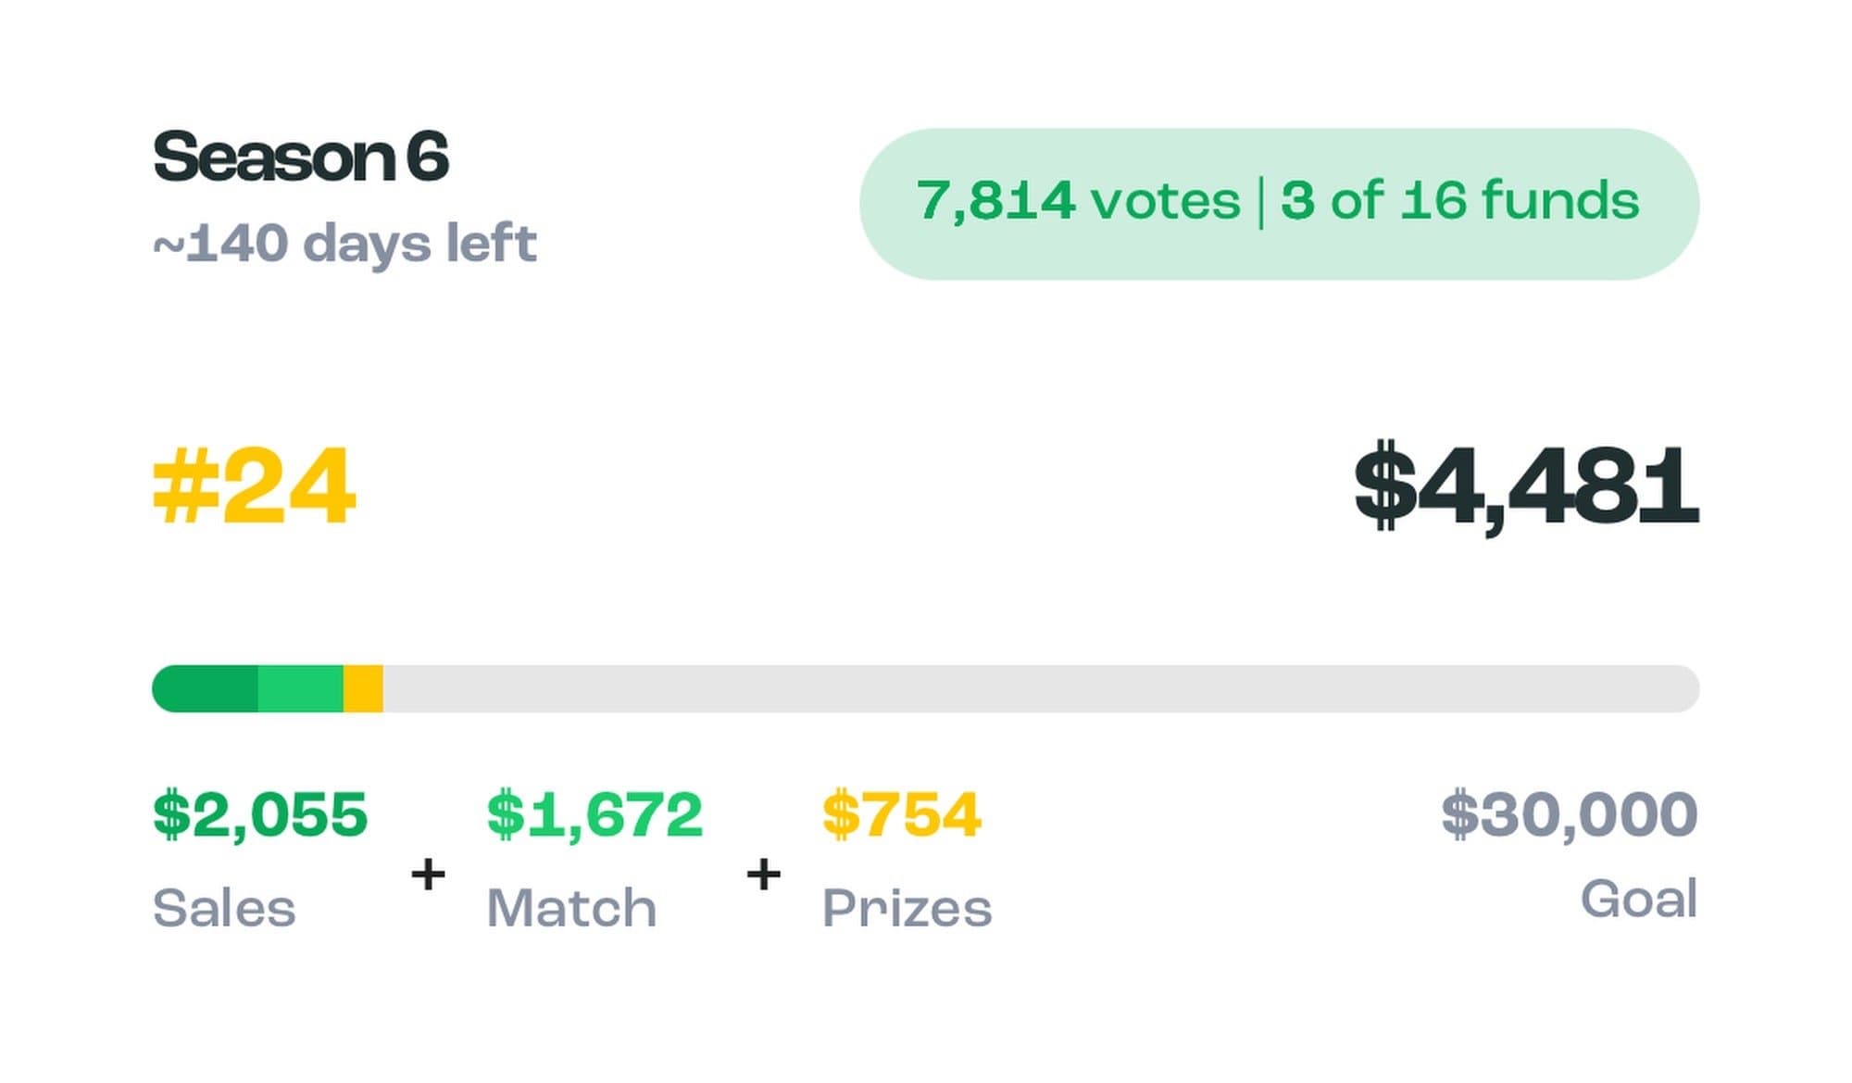Click the dark green Sales progress segment
Screen dimensions: 1852x1083
pos(207,688)
